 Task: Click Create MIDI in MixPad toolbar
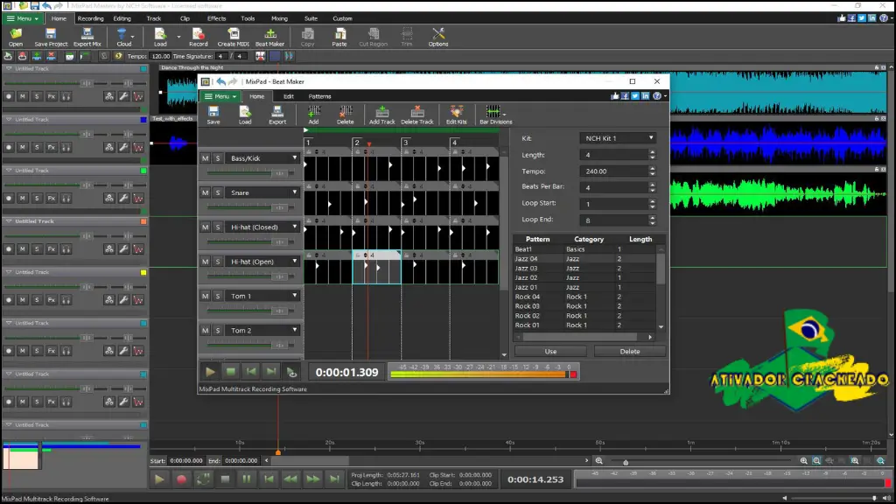233,37
